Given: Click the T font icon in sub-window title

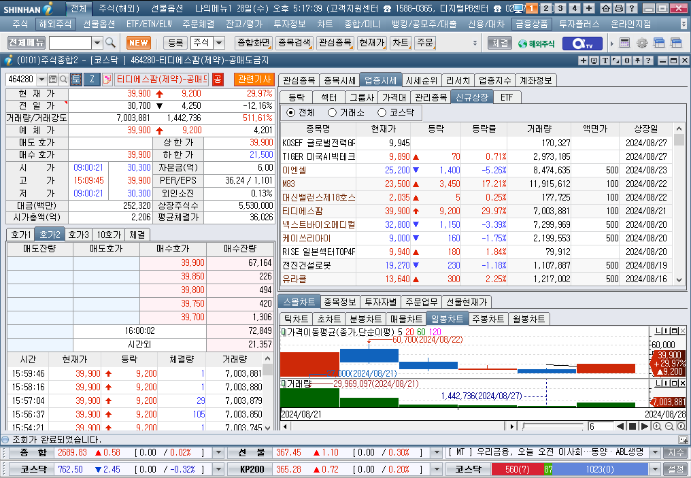Looking at the screenshot, I should [605, 61].
